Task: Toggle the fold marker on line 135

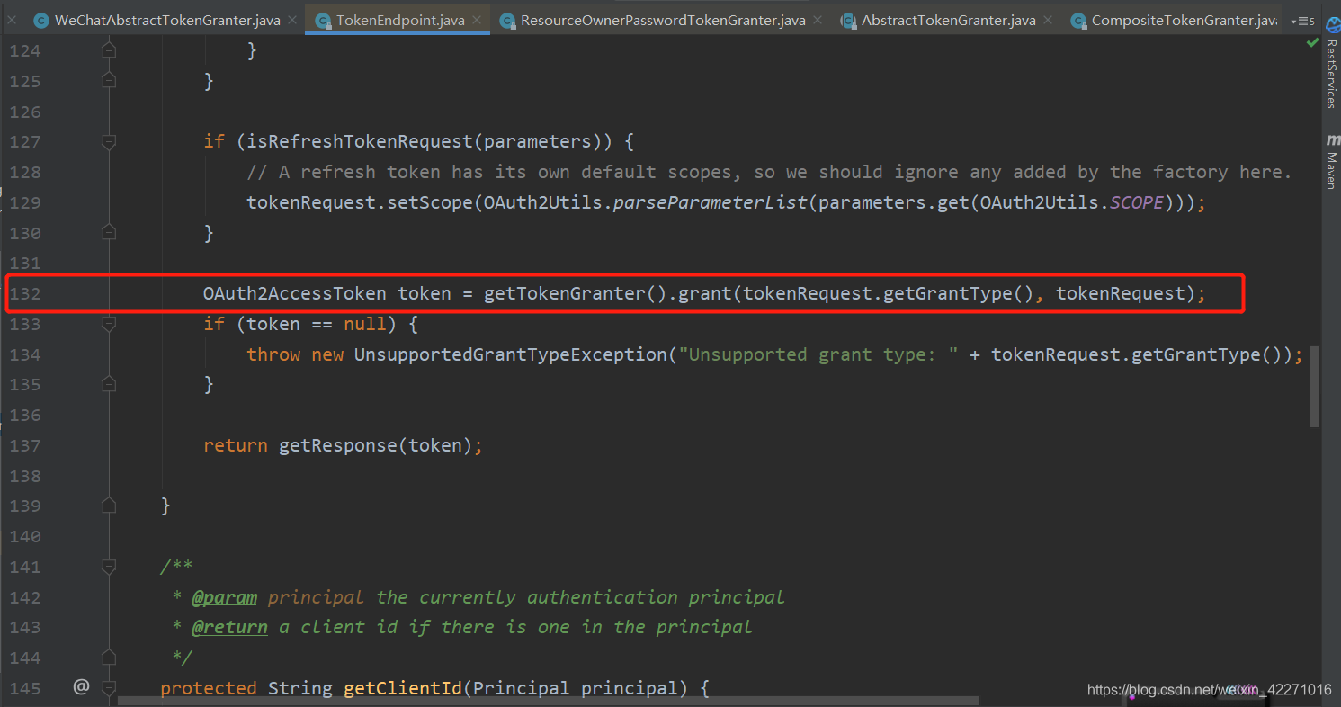Action: click(109, 384)
